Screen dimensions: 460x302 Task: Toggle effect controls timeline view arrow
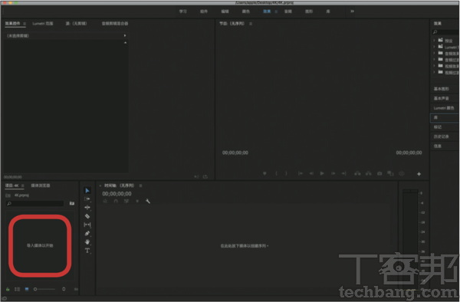pyautogui.click(x=125, y=35)
